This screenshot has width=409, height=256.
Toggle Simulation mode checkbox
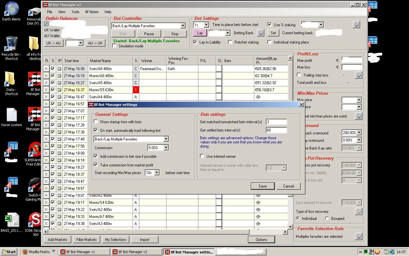[x=114, y=46]
